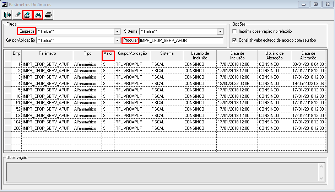Image resolution: width=335 pixels, height=192 pixels.
Task: Select Parâmetro cell for Emp 2
Action: 47,71
